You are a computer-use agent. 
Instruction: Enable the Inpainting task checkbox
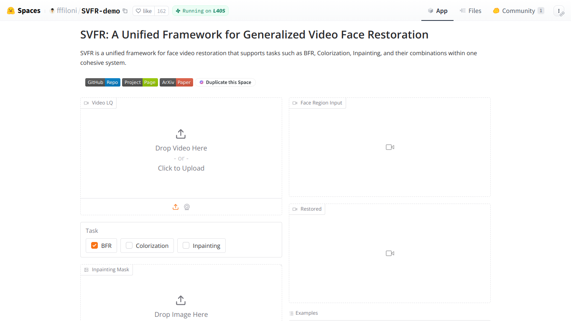pos(186,245)
